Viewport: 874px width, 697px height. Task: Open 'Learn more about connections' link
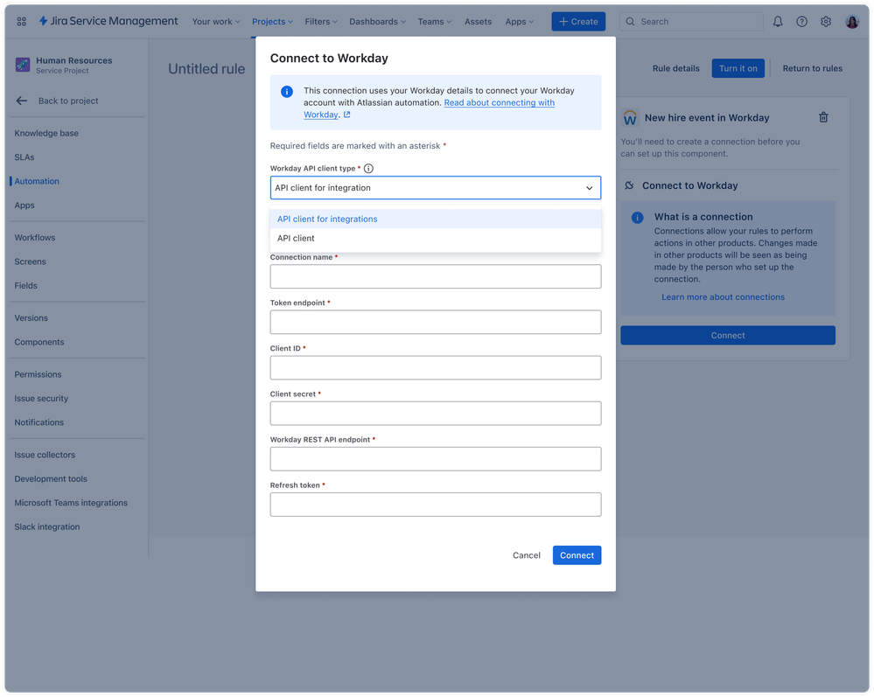[723, 297]
